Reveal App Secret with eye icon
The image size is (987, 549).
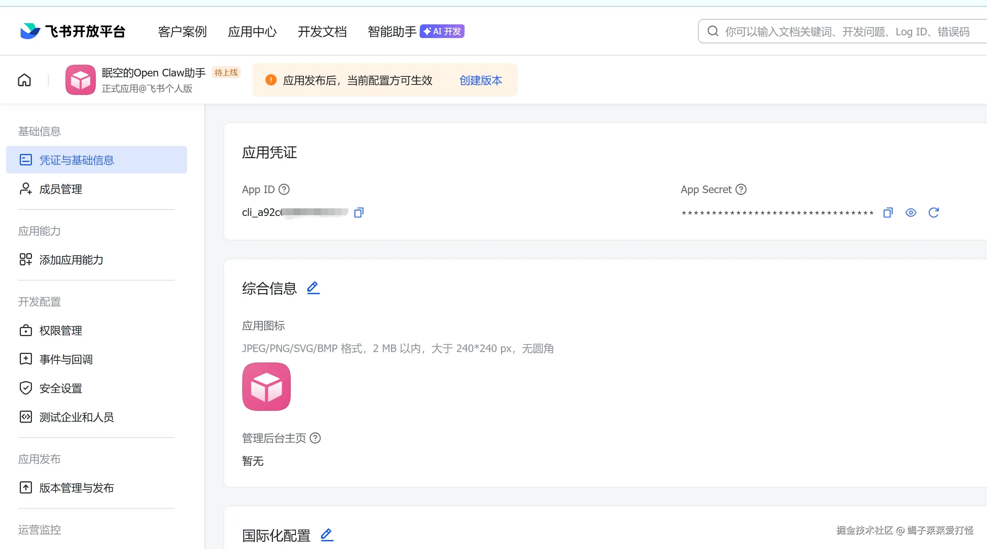911,212
